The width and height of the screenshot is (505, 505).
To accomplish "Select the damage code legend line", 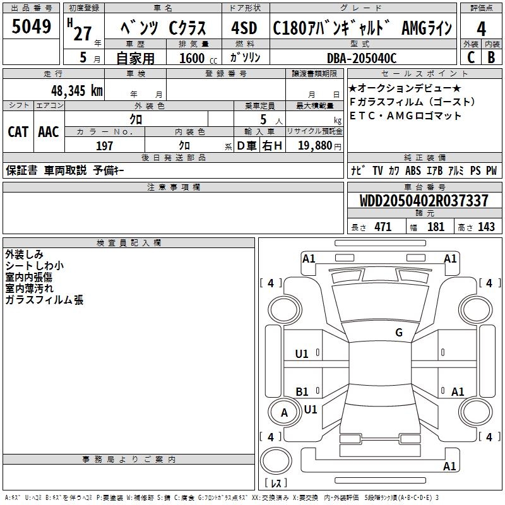I will [x=222, y=498].
